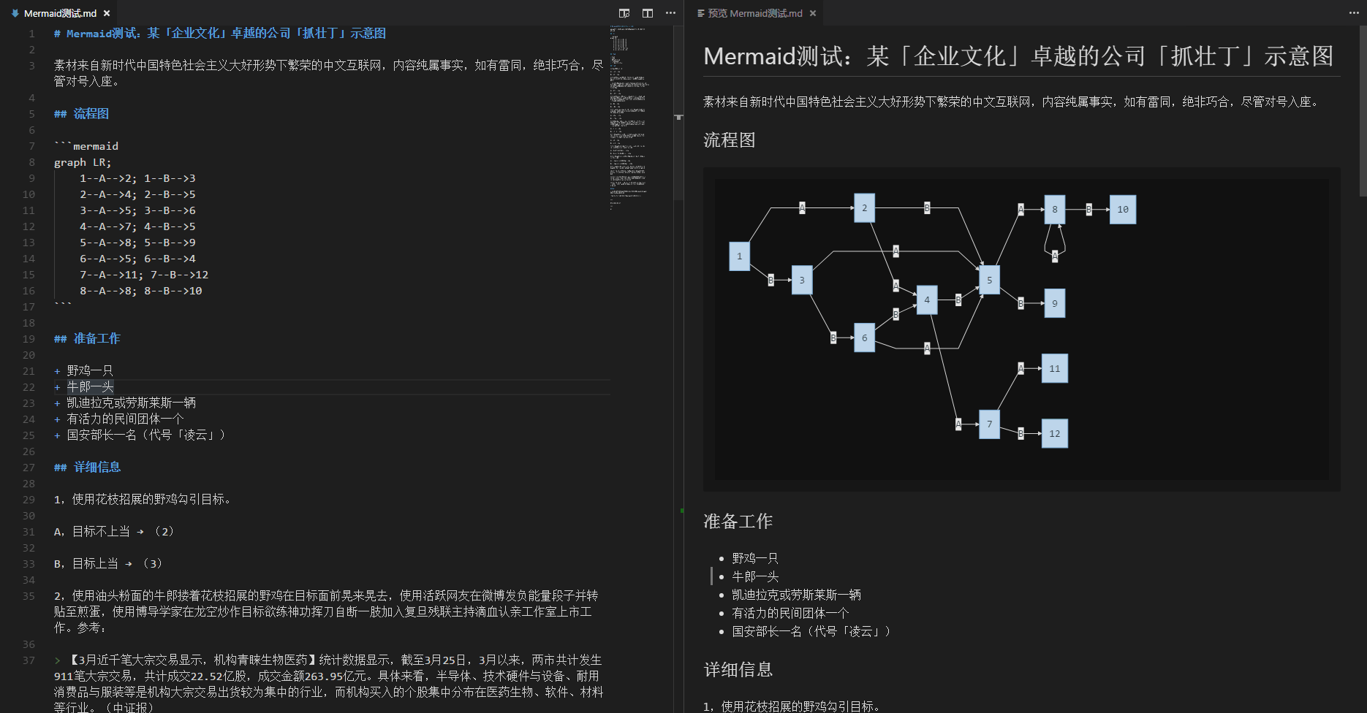Click node 11 in the flowchart

(x=1054, y=369)
